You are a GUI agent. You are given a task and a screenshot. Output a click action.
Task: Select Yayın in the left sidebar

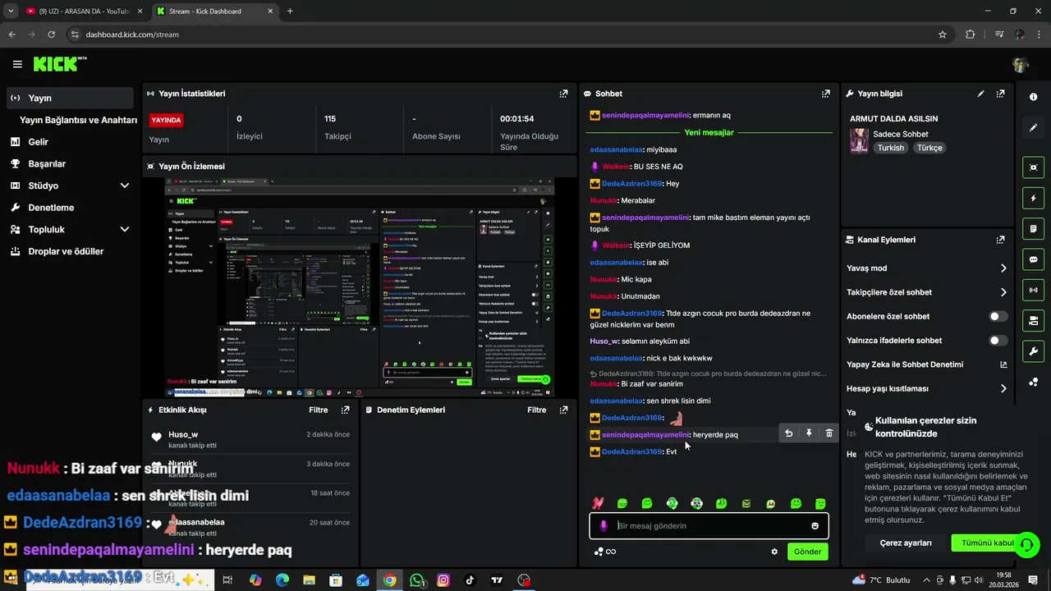pos(69,98)
